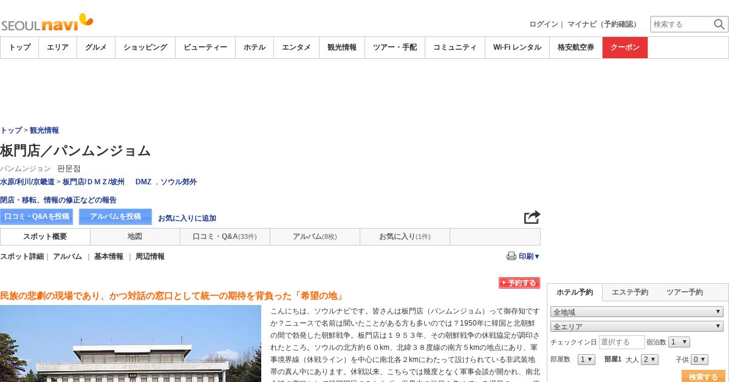Jump to 周辺情報 section
Viewport: 729px width, 382px height.
tap(150, 256)
